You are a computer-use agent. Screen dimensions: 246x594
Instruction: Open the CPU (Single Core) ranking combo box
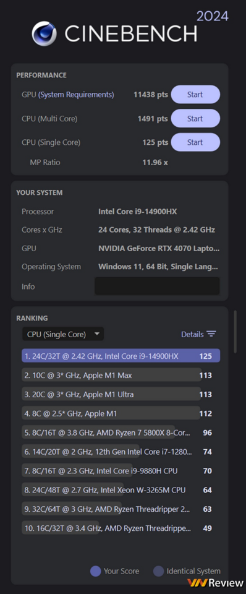click(x=63, y=334)
